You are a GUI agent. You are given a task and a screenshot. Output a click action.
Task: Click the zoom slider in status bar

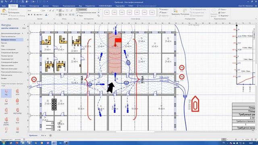[235, 139]
